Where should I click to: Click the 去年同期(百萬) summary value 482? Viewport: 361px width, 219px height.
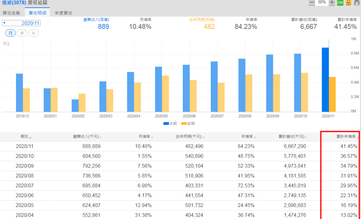tap(209, 27)
